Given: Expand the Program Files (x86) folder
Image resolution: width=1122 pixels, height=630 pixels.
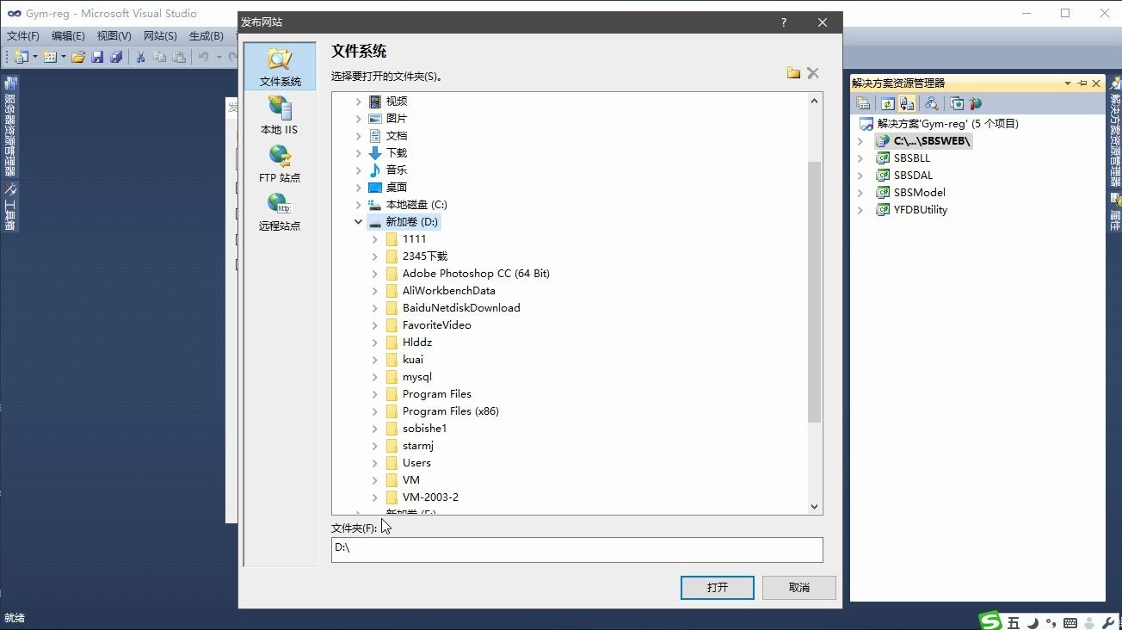Looking at the screenshot, I should [375, 411].
